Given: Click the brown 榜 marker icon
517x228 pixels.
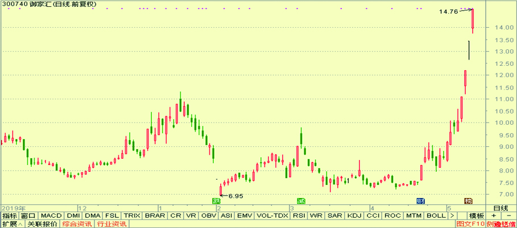Looking at the screenshot, I should [468, 200].
